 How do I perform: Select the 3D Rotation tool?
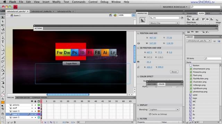(x=2, y=29)
